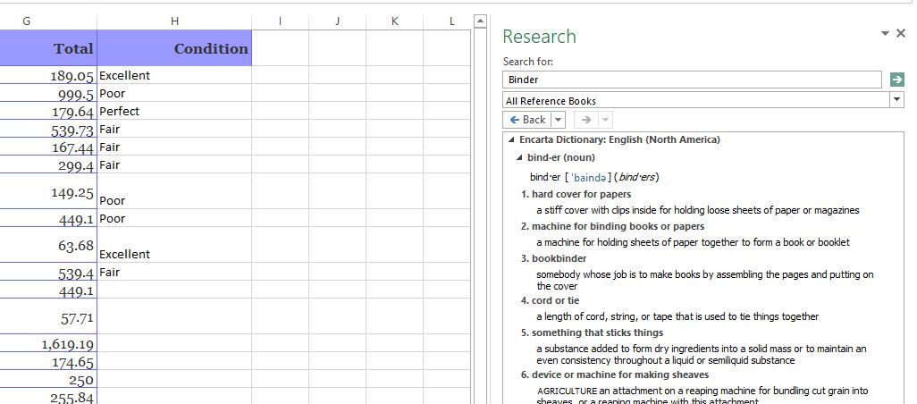Close the Research pane

click(901, 33)
